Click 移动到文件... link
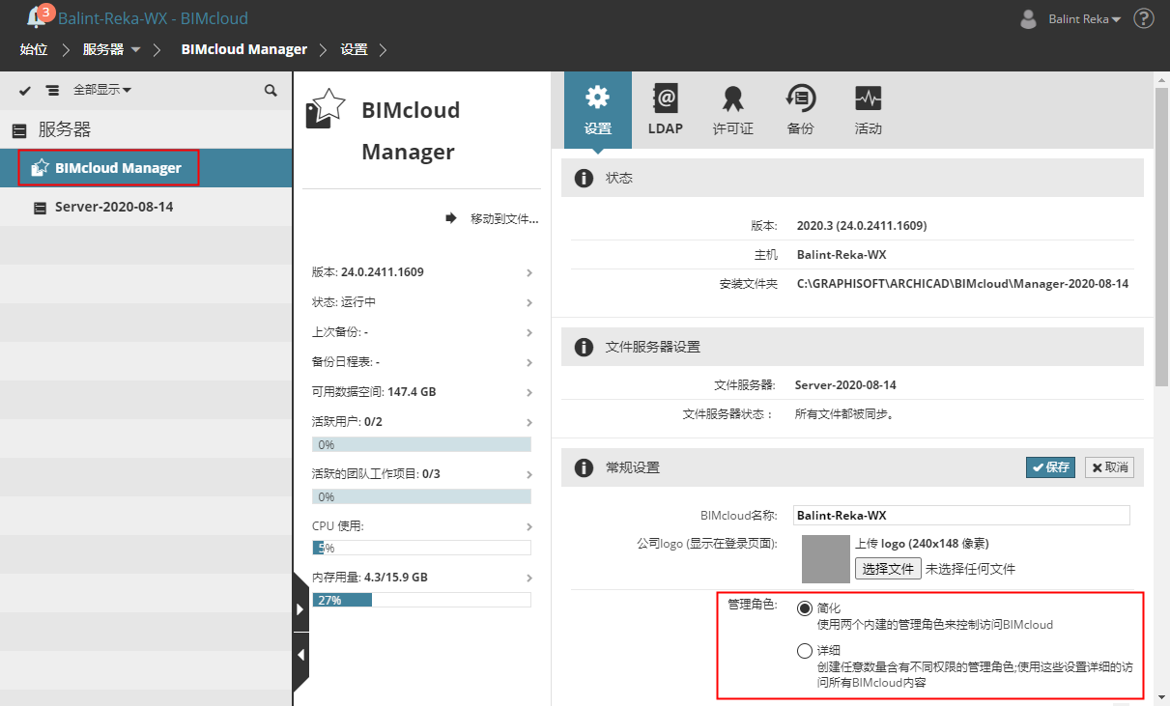Screen dimensions: 1170x706 point(504,219)
